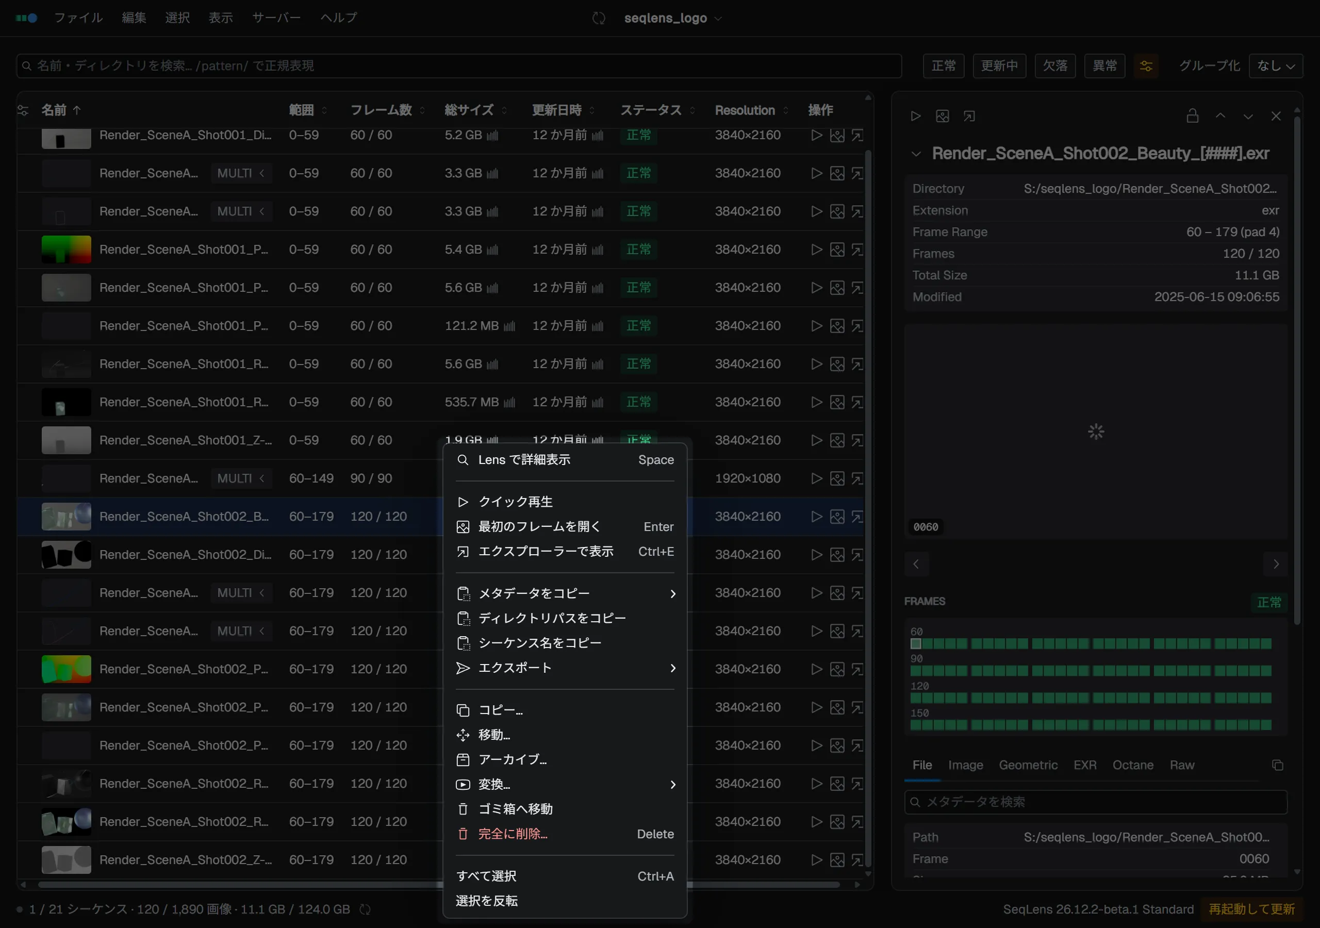Click アーカイブ in context menu
Image resolution: width=1320 pixels, height=928 pixels.
(x=565, y=759)
